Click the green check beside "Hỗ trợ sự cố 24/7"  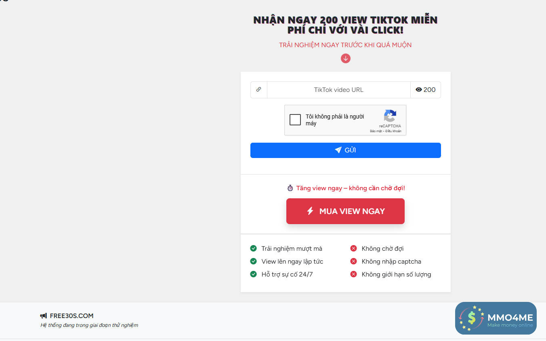pyautogui.click(x=254, y=274)
